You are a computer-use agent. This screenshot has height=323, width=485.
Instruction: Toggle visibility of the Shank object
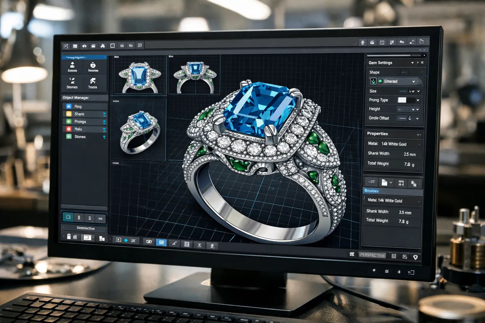[x=105, y=114]
